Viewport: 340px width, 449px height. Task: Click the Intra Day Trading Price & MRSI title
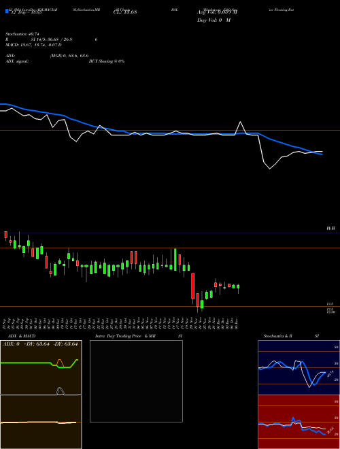[x=139, y=336]
